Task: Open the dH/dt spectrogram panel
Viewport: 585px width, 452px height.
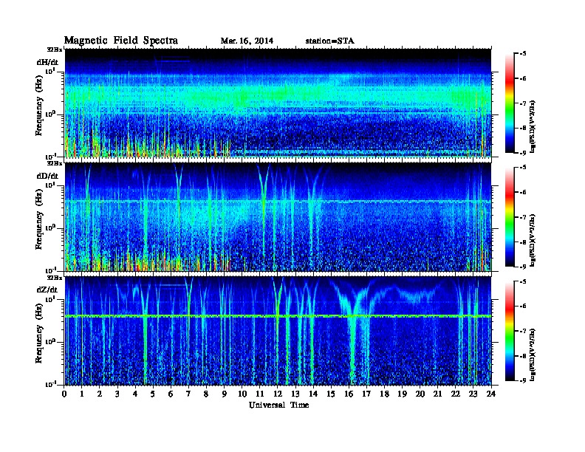Action: pyautogui.click(x=278, y=103)
